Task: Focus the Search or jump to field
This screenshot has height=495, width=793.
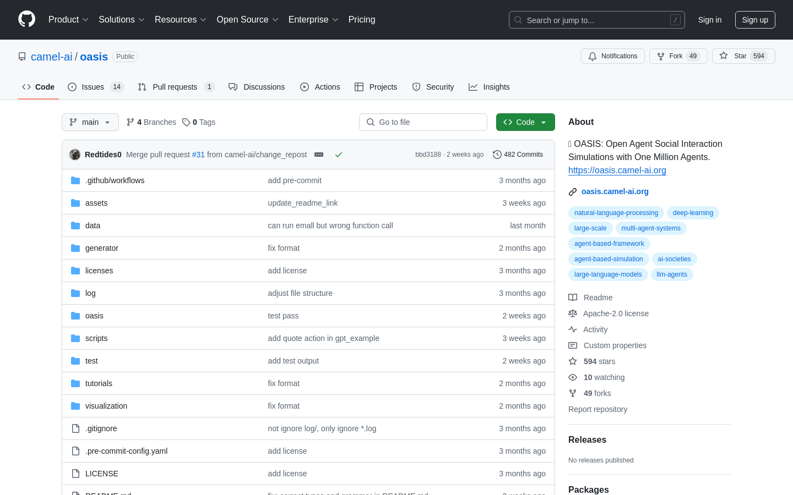Action: coord(597,20)
